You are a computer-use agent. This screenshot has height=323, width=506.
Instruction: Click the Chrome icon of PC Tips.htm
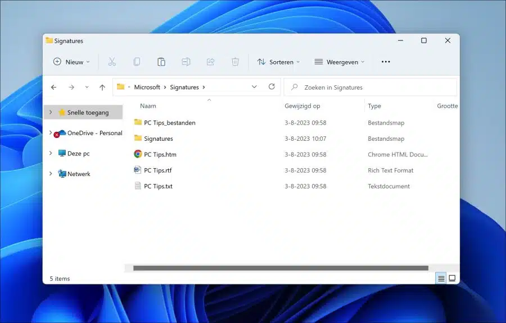tap(138, 154)
